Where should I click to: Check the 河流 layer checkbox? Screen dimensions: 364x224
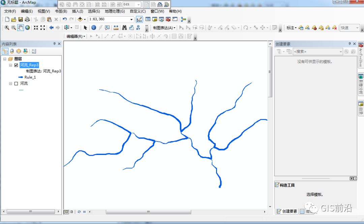click(x=16, y=84)
